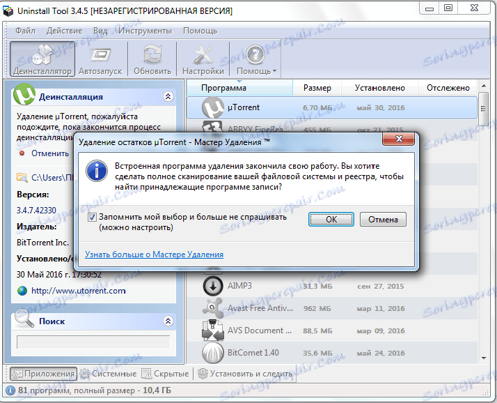Image resolution: width=497 pixels, height=403 pixels.
Task: Switch to the Скрытые tab
Action: tap(165, 374)
